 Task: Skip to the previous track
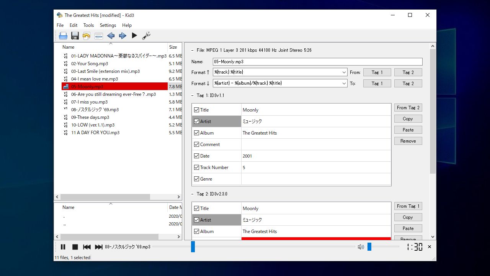point(87,247)
